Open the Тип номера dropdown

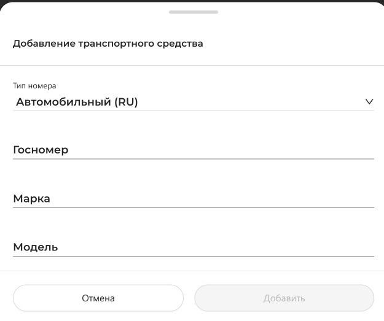click(x=193, y=102)
